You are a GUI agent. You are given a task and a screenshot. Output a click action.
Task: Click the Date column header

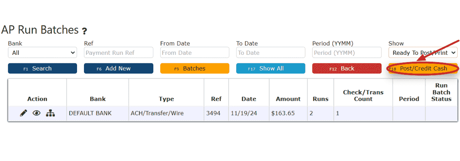point(249,99)
